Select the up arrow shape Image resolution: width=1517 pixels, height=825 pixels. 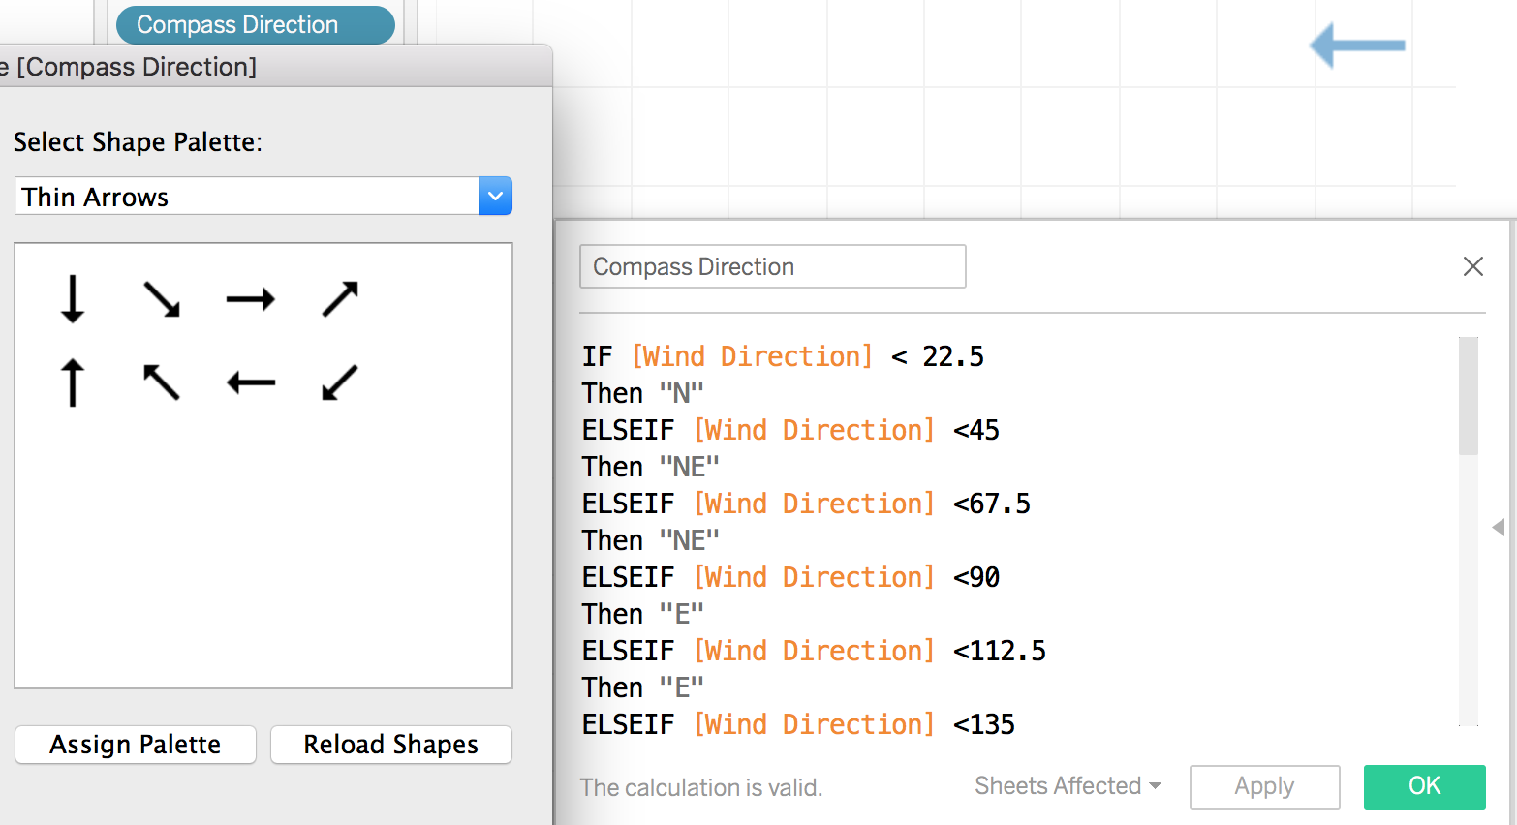coord(73,382)
